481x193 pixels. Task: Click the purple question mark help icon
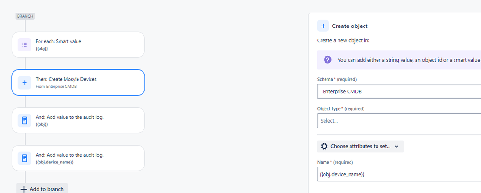[x=327, y=60]
